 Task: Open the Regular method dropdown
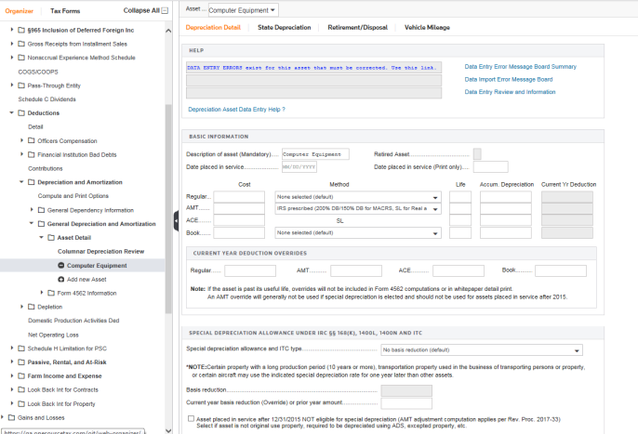click(357, 197)
